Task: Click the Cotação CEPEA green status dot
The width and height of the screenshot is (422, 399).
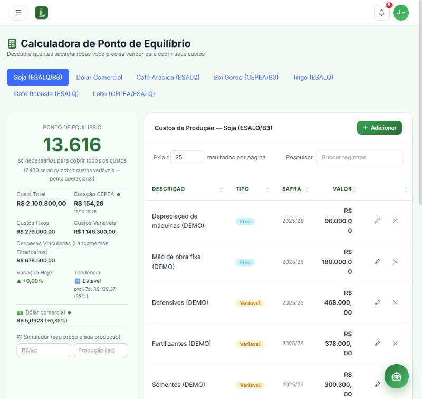Action: point(119,194)
